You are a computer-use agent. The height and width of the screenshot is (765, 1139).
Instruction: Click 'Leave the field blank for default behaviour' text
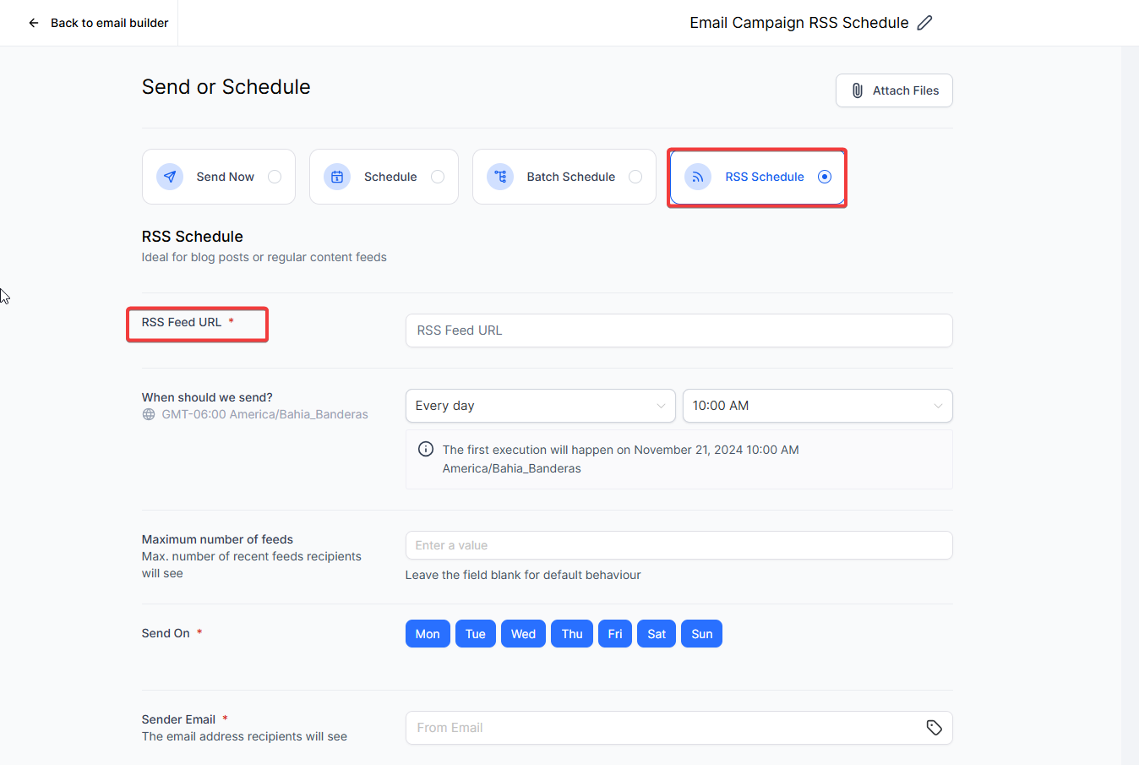coord(523,575)
